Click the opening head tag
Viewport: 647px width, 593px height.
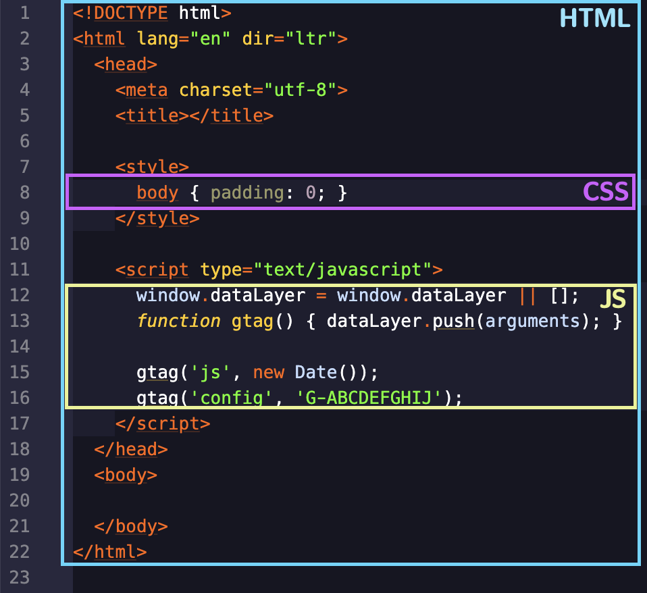126,64
